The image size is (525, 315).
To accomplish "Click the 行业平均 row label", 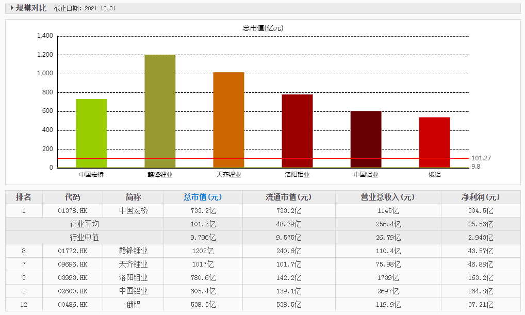I will (x=85, y=224).
